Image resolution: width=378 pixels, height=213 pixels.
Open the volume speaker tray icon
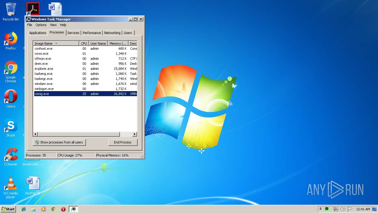coord(343,209)
